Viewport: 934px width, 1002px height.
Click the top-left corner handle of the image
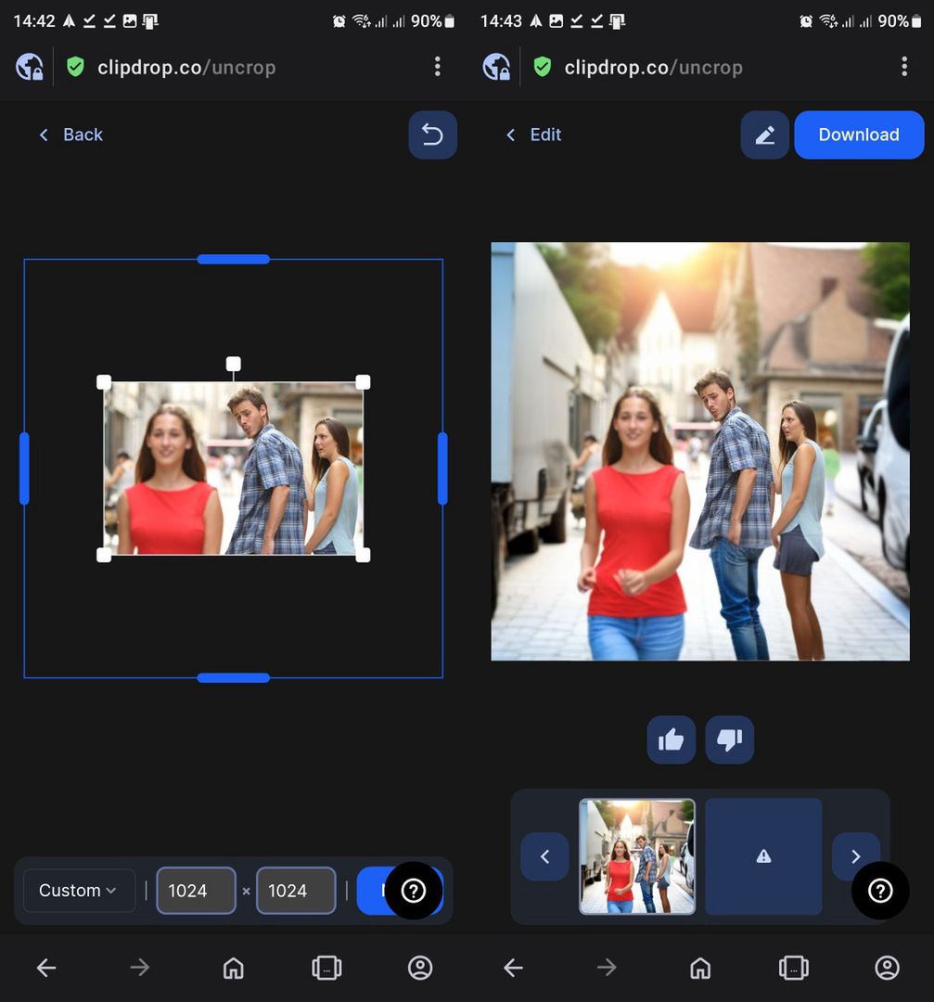[x=104, y=382]
